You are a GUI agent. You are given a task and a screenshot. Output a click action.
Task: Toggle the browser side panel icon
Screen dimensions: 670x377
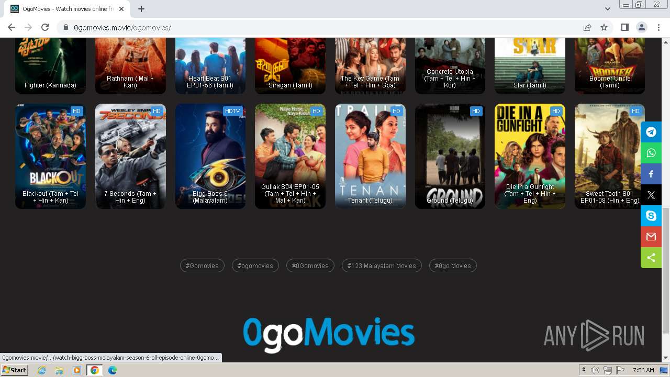tap(624, 27)
